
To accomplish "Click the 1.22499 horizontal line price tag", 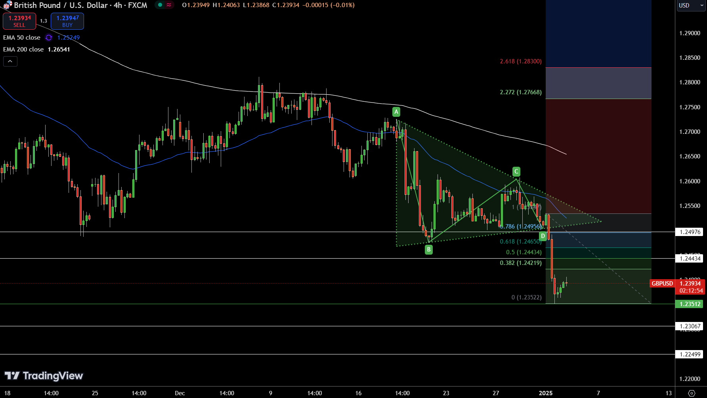I will (690, 354).
